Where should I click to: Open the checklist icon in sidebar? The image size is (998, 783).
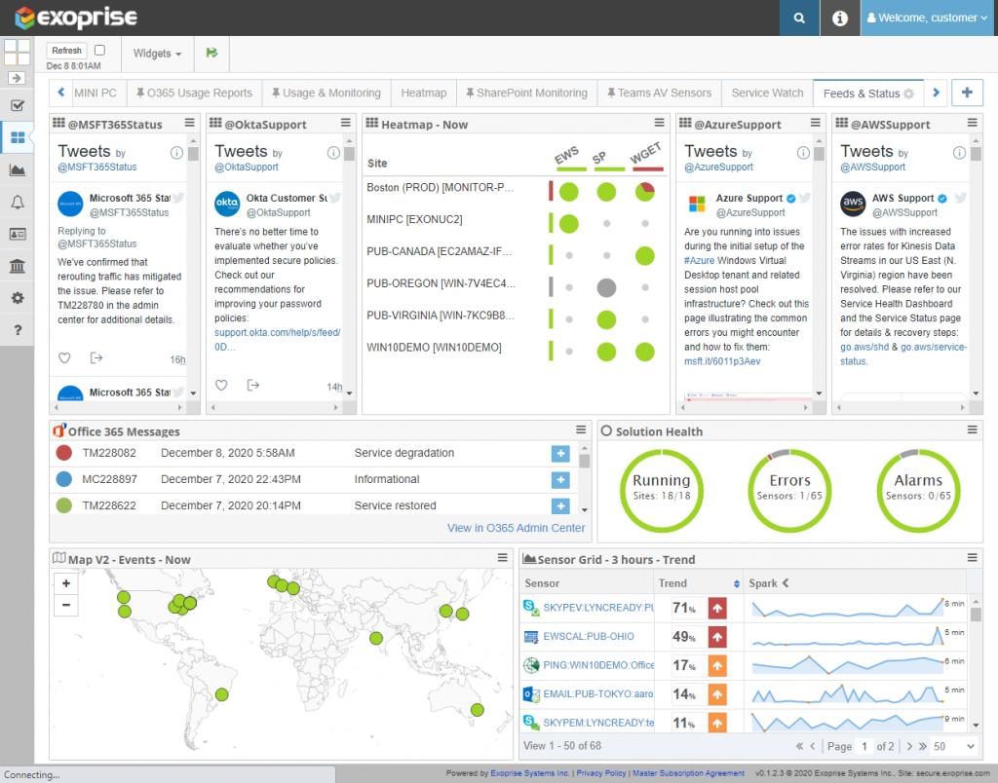tap(18, 105)
